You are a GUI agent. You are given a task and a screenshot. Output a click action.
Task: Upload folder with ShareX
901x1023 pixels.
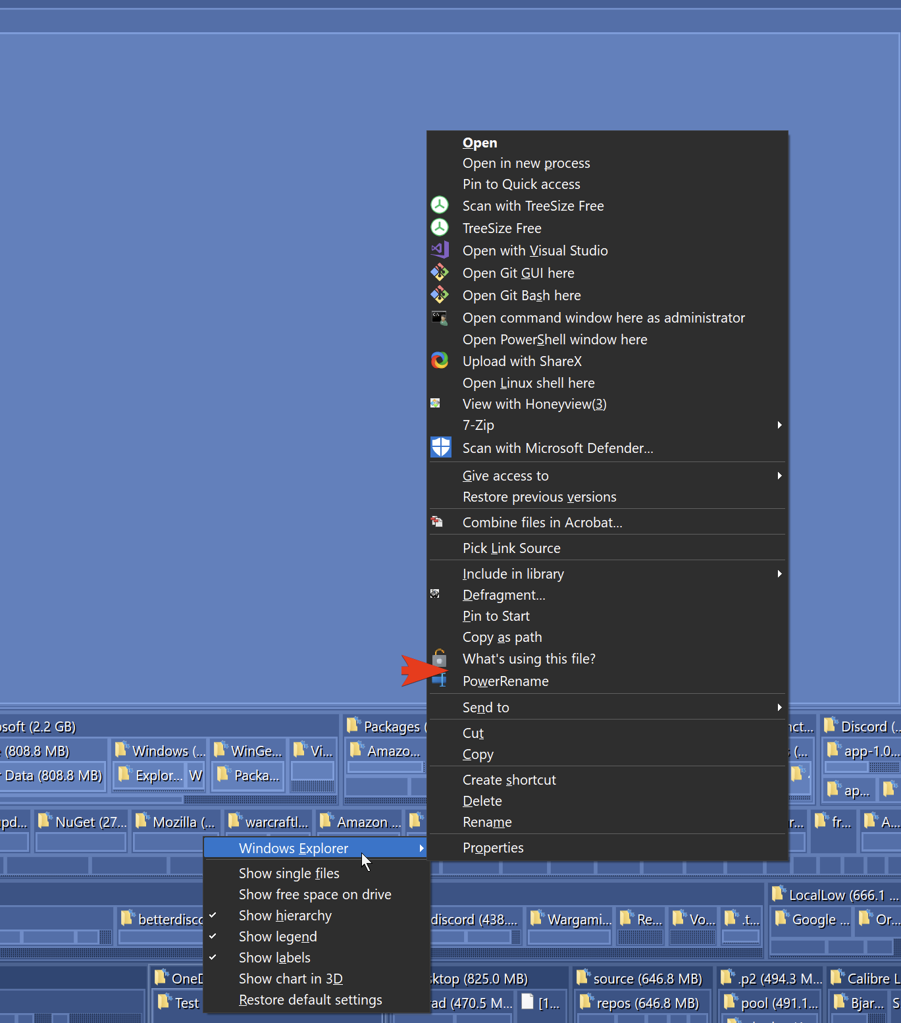[522, 361]
